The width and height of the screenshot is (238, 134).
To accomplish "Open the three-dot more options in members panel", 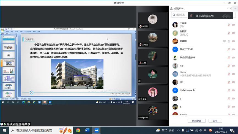I will (228, 9).
